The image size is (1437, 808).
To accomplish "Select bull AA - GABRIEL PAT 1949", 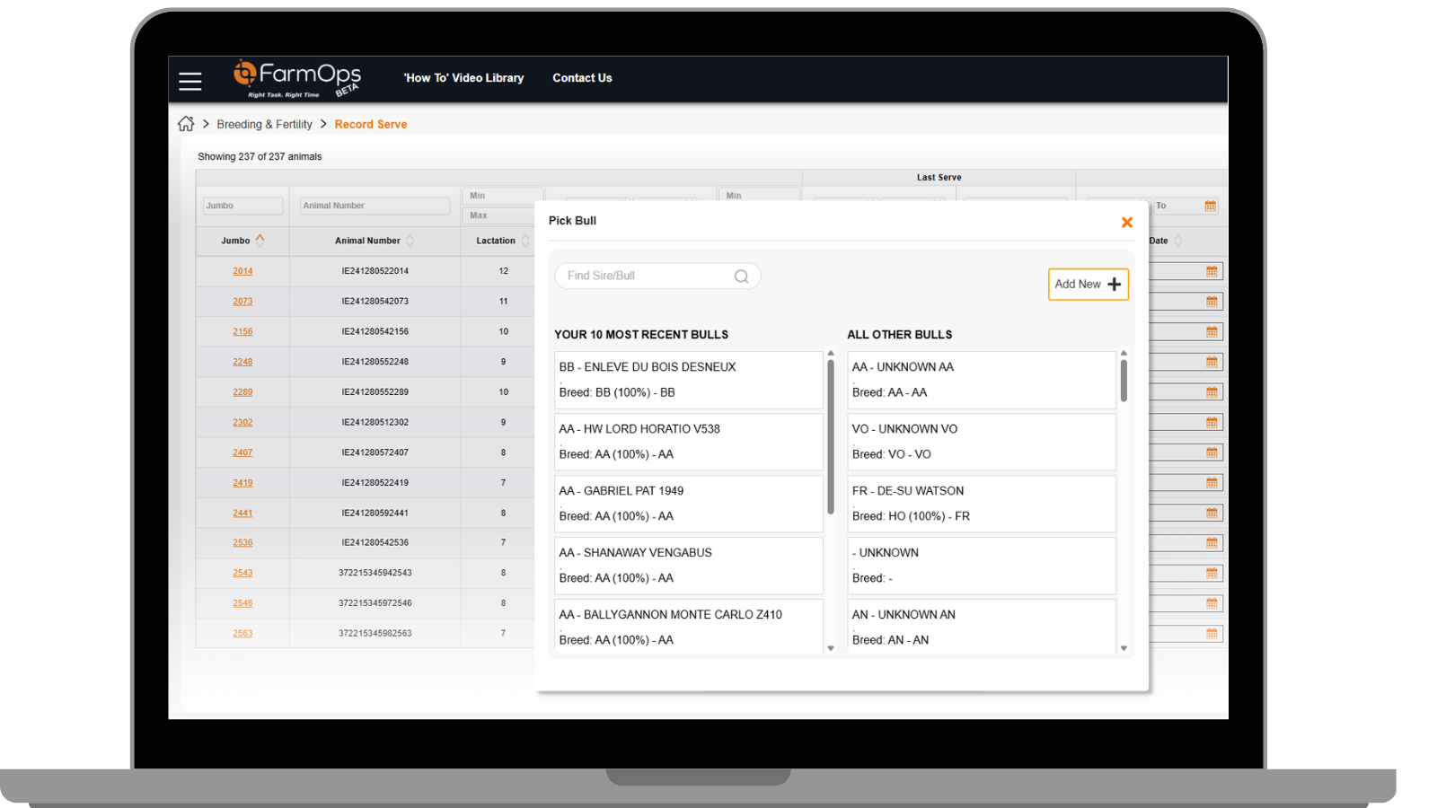I will tap(688, 504).
